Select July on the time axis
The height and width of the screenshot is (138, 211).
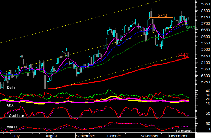[16, 135]
